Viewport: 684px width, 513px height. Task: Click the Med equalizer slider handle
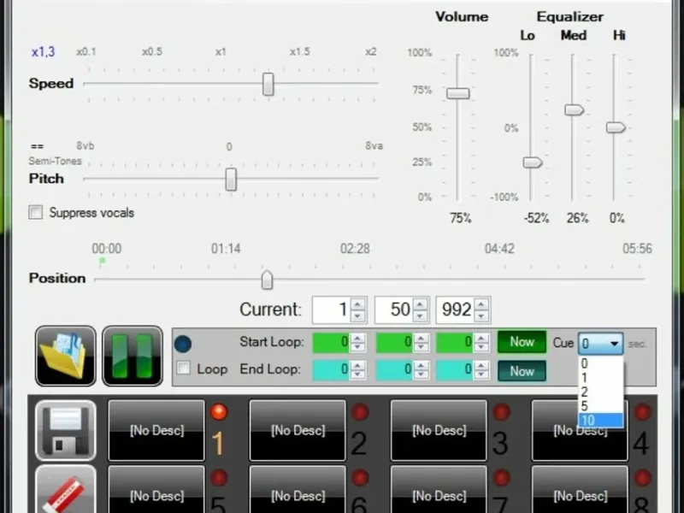[x=574, y=110]
